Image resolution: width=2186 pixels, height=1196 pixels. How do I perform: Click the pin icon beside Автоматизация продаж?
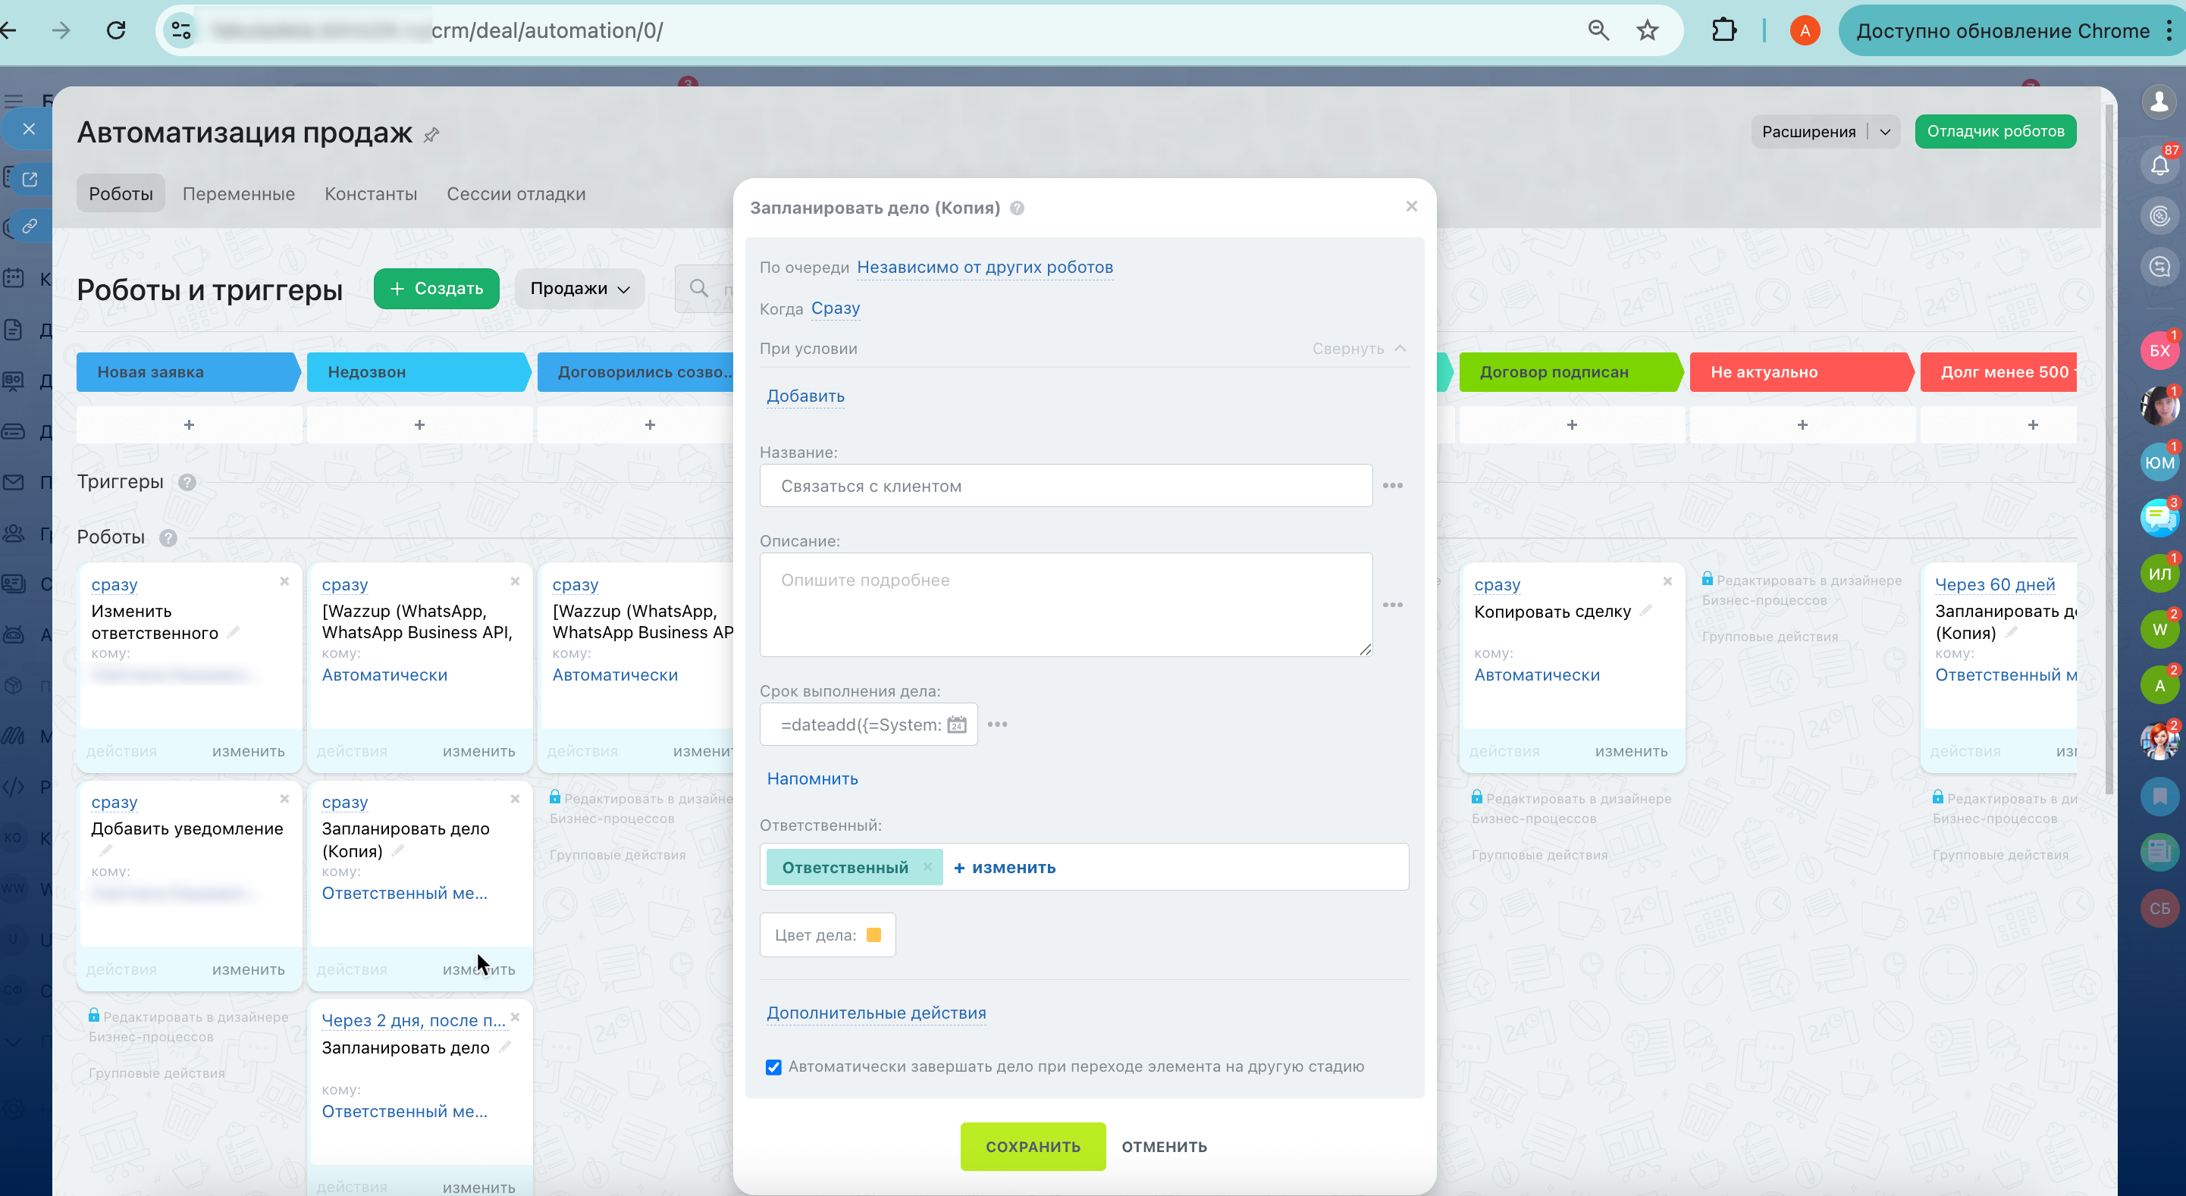coord(431,135)
